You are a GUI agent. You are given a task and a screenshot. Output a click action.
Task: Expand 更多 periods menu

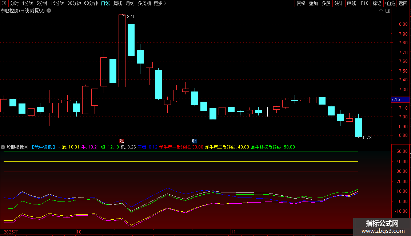(160, 3)
